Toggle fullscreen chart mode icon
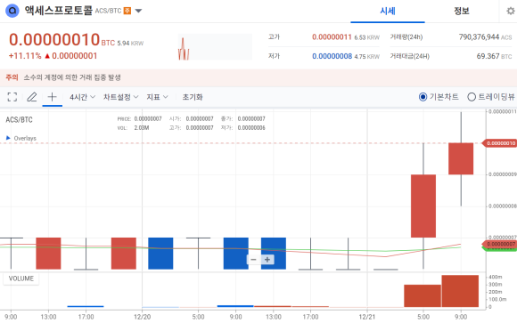517x323 pixels. pos(12,97)
